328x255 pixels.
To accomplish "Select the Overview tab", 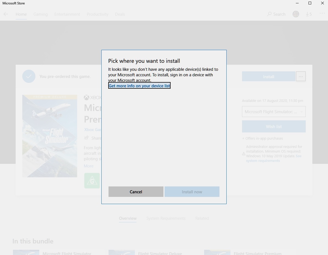I will [128, 218].
